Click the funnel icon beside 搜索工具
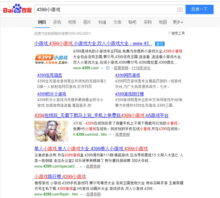The width and height of the screenshot is (220, 198). coord(169,33)
